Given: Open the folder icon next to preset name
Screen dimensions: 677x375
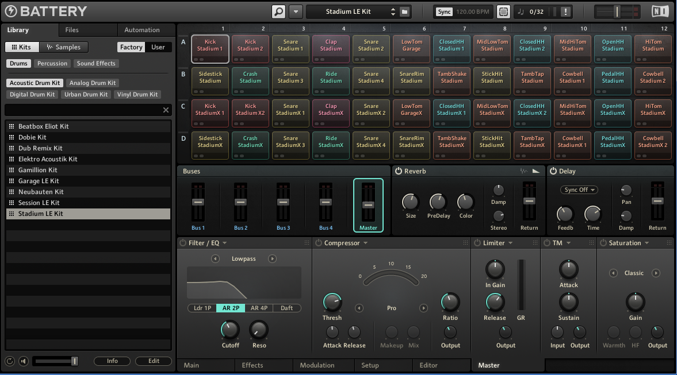Looking at the screenshot, I should point(404,11).
